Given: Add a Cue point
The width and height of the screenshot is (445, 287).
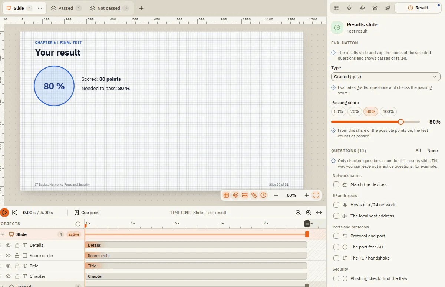Looking at the screenshot, I should click(87, 213).
